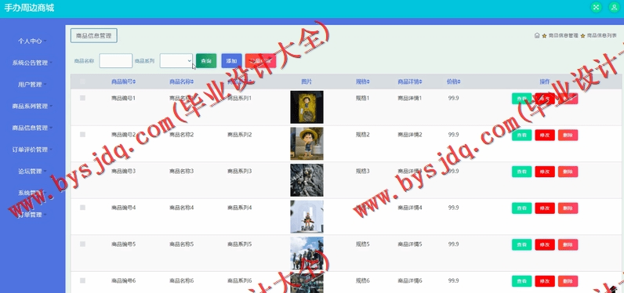Expand 商品系列管理 in the sidebar

pyautogui.click(x=32, y=106)
